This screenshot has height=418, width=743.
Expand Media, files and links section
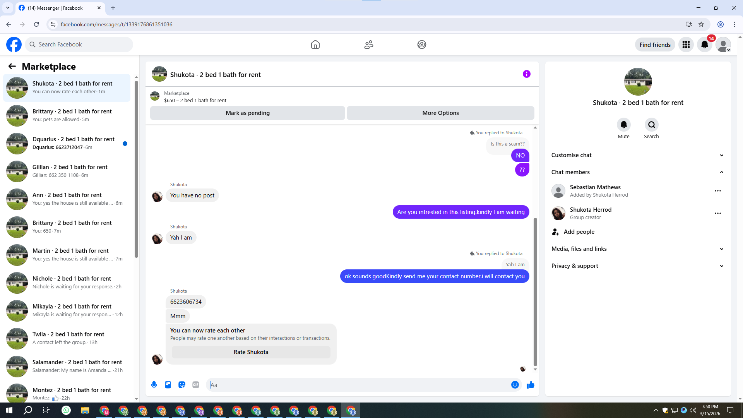click(x=638, y=249)
